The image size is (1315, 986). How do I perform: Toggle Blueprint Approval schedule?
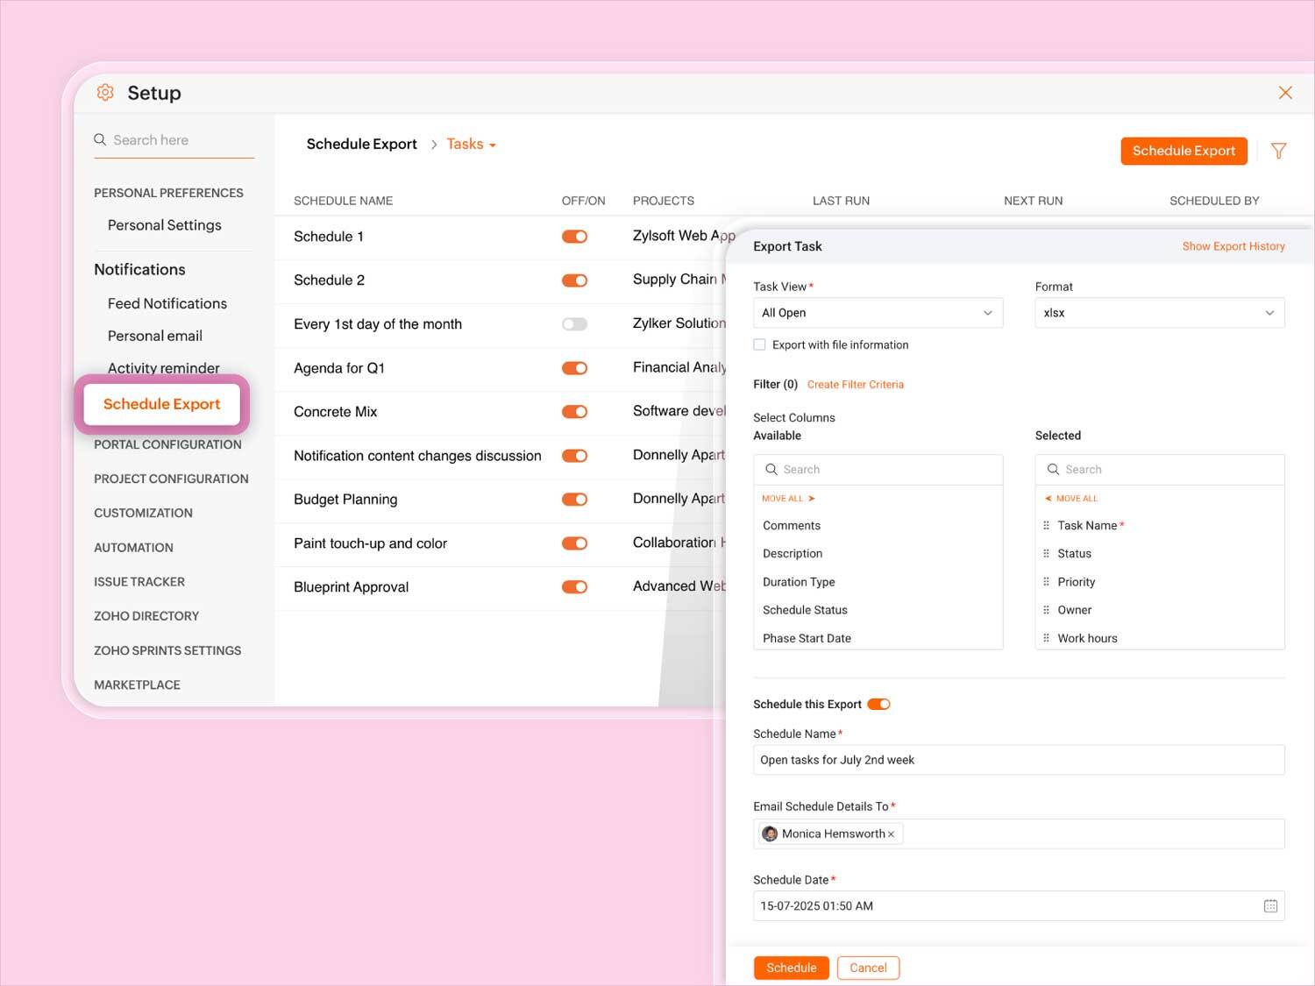[574, 587]
